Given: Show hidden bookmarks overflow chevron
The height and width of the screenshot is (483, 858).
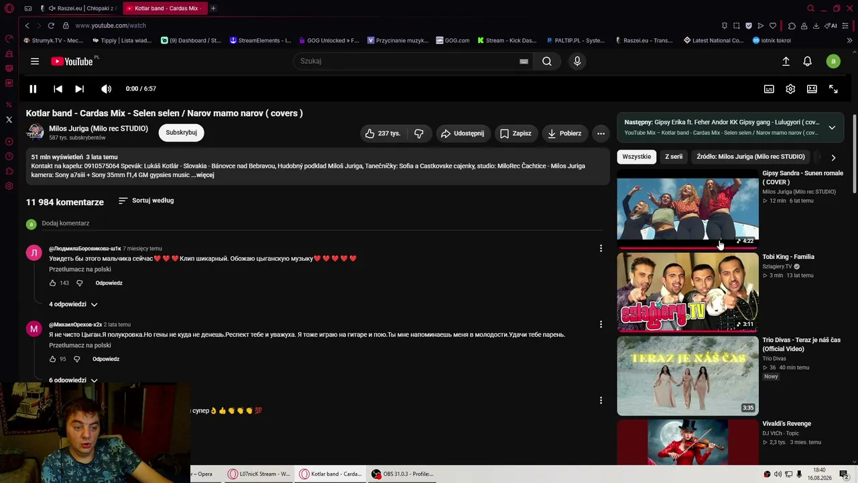Looking at the screenshot, I should pyautogui.click(x=849, y=40).
